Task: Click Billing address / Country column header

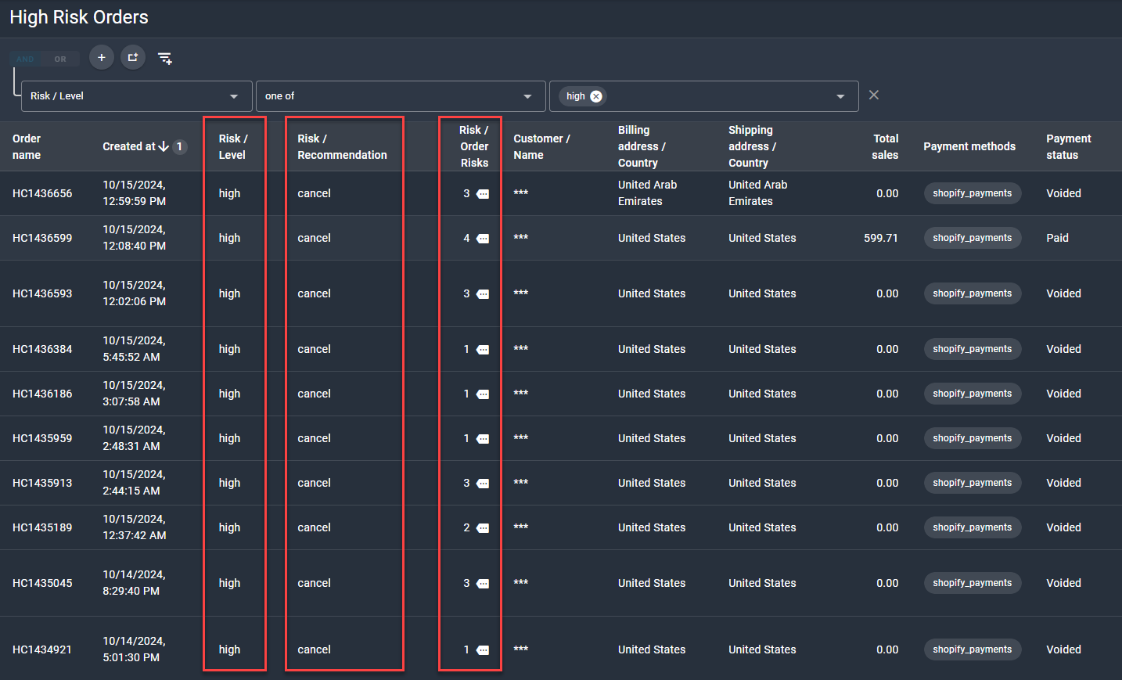Action: coord(642,146)
